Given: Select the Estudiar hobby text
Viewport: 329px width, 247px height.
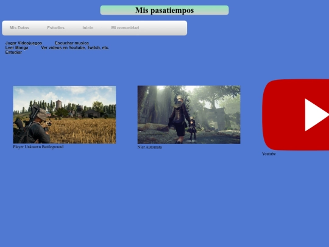Looking at the screenshot, I should pyautogui.click(x=13, y=52).
